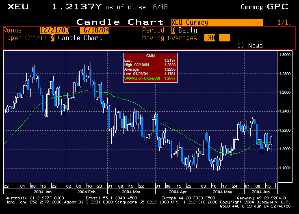
Task: Select the range end date 6/18/04
Action: pos(95,30)
